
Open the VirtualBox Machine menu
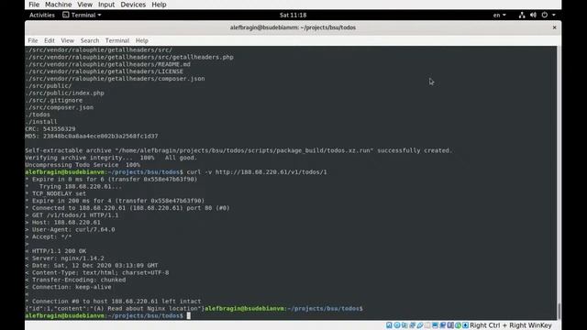58,5
